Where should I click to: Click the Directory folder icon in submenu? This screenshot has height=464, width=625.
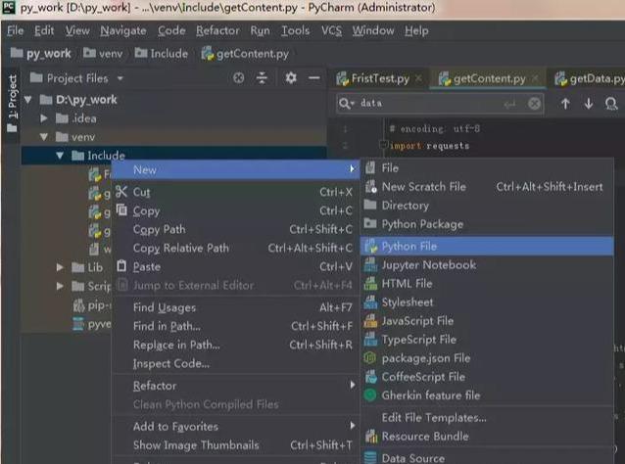(370, 205)
